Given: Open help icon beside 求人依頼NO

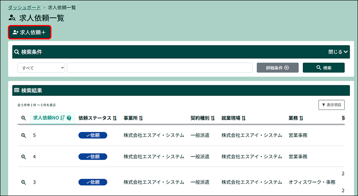Looking at the screenshot, I should coord(69,118).
